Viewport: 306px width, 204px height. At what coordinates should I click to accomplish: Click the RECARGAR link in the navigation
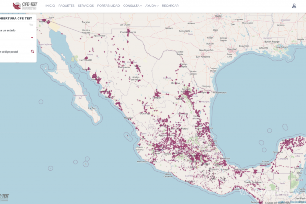(x=170, y=5)
